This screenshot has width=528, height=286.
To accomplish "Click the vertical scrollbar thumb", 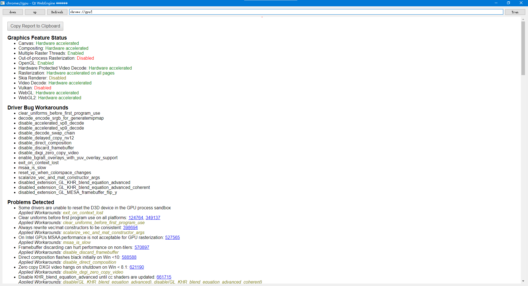I will tap(523, 48).
